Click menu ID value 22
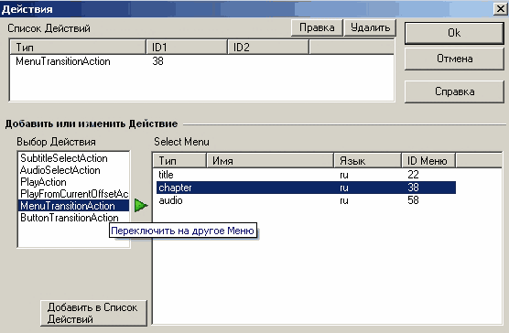Viewport: 509px width, 333px height. 413,175
